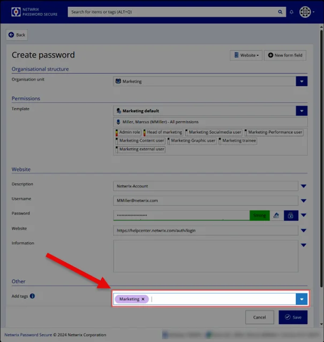The image size is (324, 342).
Task: Click the top search input field
Action: pos(172,12)
